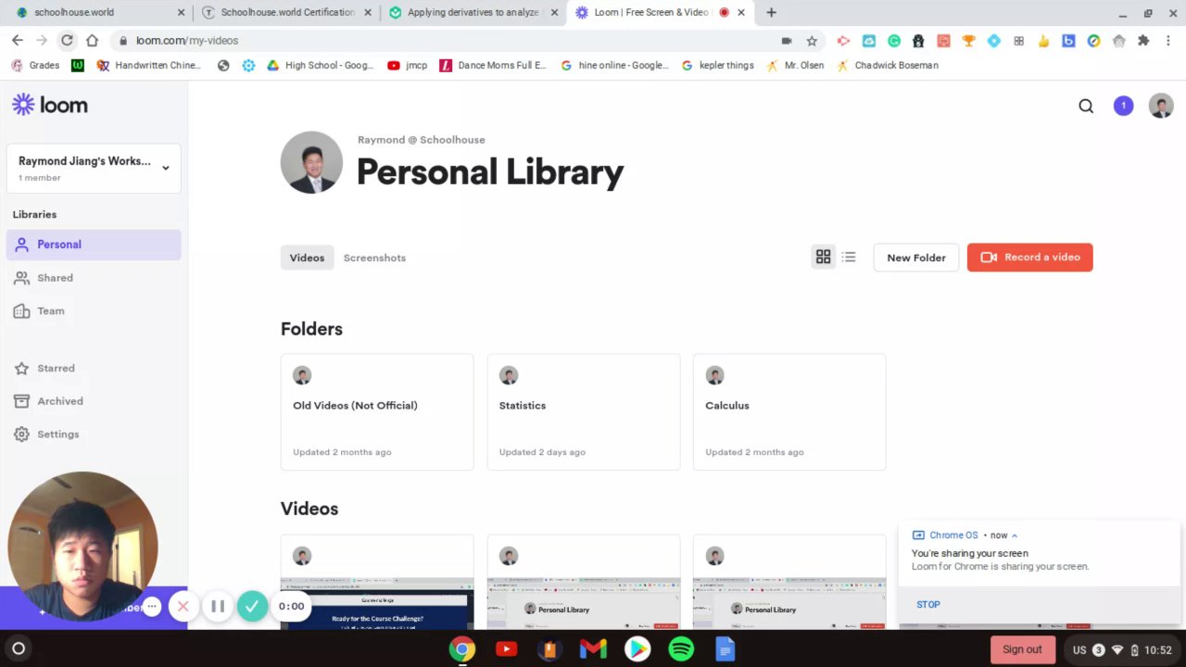Launch Spotify from the shelf
The height and width of the screenshot is (667, 1186).
681,649
